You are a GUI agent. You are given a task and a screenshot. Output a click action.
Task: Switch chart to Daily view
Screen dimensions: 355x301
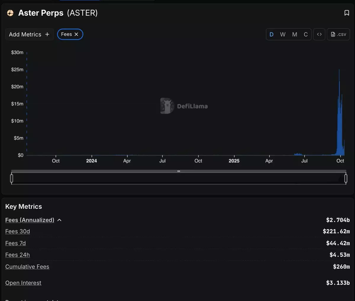[271, 34]
